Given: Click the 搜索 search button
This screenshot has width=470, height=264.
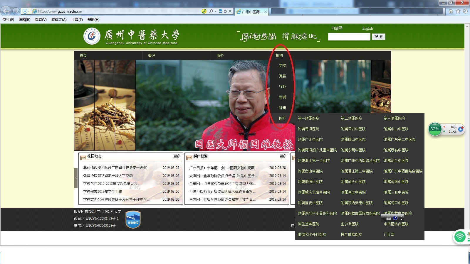Looking at the screenshot, I should pyautogui.click(x=378, y=37).
